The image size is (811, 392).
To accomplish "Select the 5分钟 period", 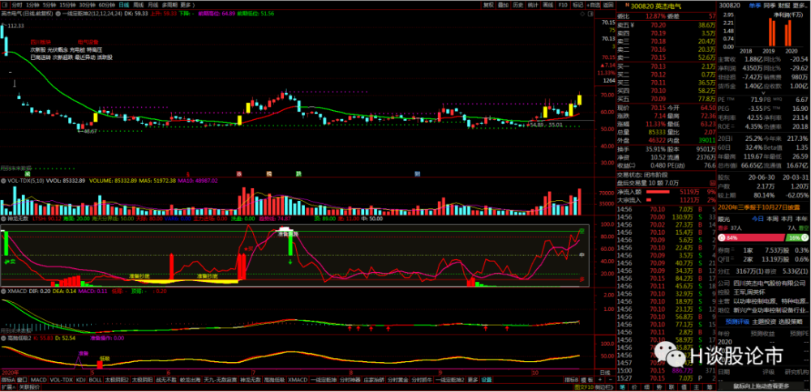I will (49, 5).
